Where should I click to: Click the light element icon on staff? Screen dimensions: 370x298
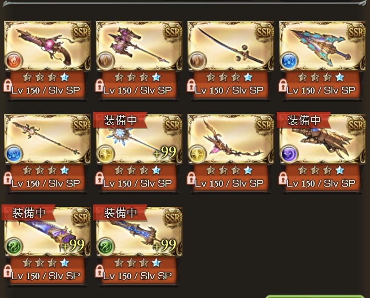106,154
